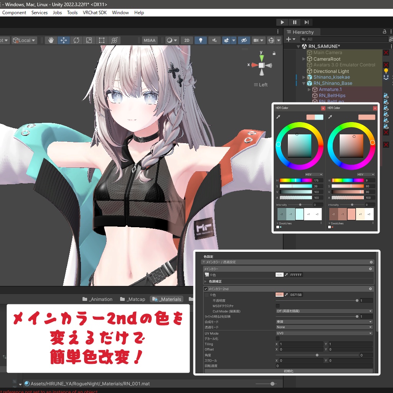The height and width of the screenshot is (393, 393).
Task: Open the 合成モード dropdown
Action: [324, 322]
